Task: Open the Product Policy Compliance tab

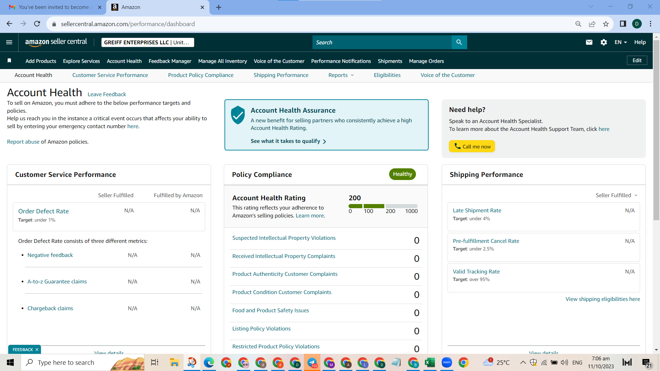Action: (201, 75)
